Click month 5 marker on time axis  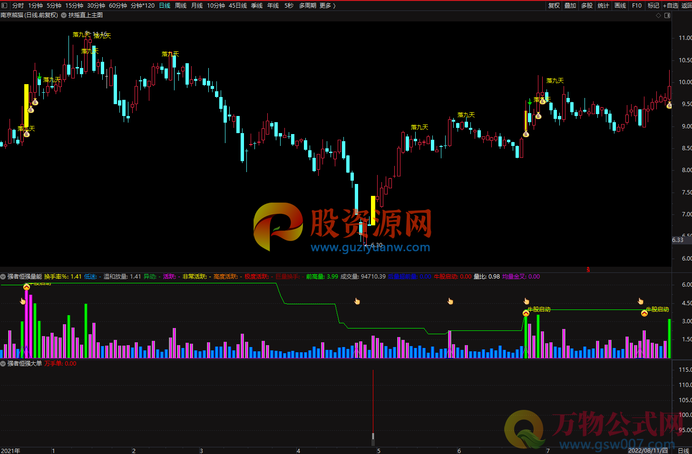click(379, 450)
